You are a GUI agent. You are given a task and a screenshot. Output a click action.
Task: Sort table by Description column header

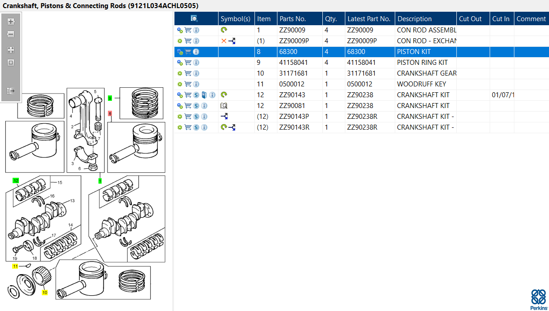[415, 19]
